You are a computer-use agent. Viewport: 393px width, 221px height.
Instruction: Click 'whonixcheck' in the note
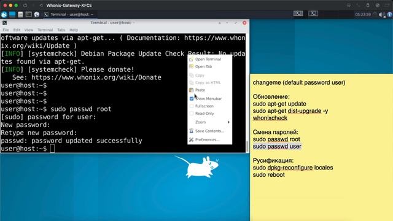[270, 118]
